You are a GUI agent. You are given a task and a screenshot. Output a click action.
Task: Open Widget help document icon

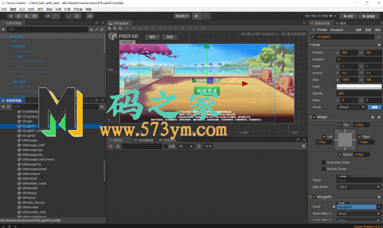373,117
